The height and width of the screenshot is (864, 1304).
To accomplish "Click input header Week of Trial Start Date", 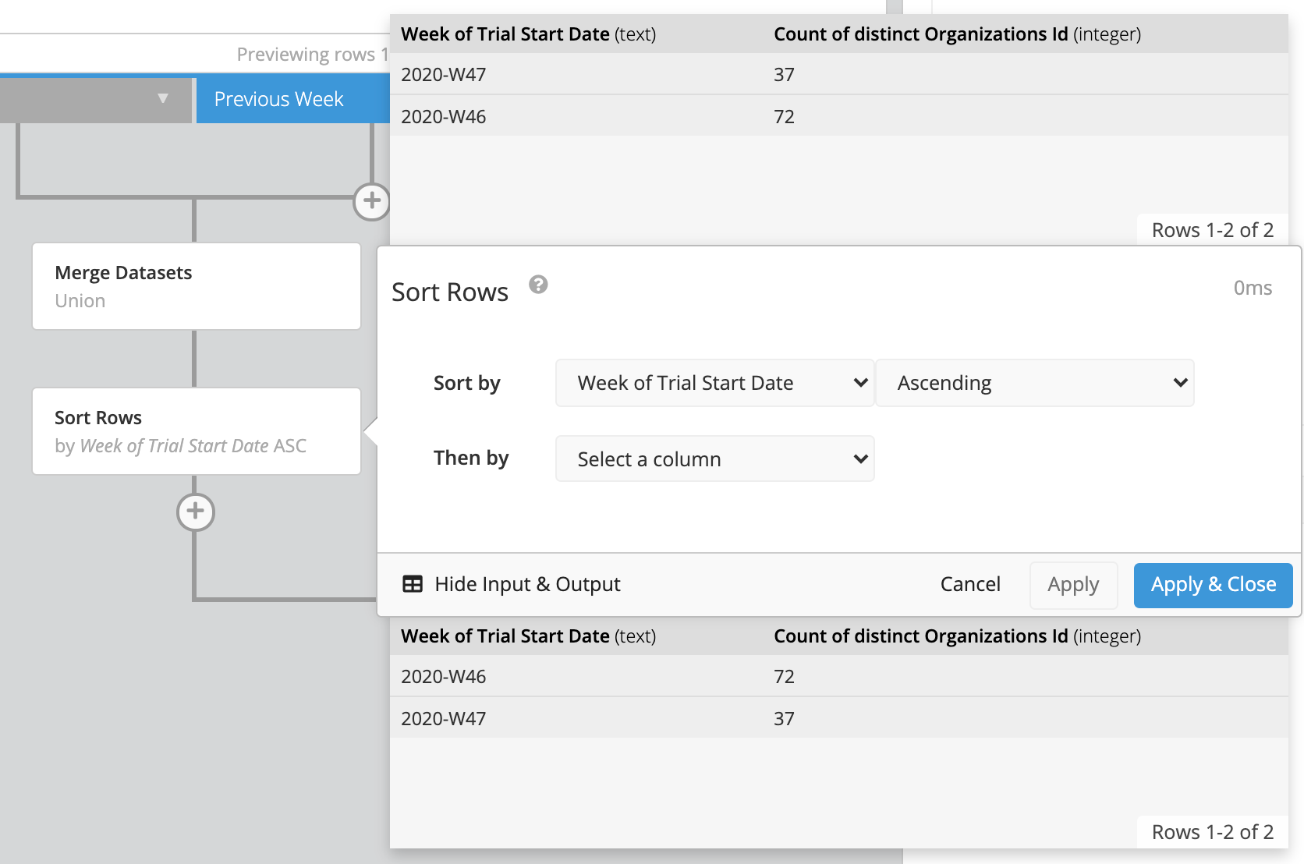I will point(528,34).
